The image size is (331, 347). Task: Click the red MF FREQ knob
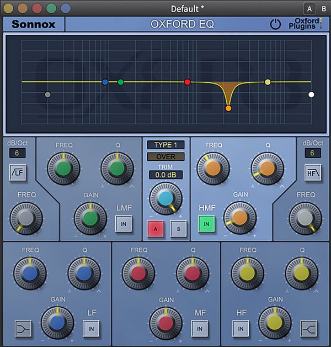138,274
